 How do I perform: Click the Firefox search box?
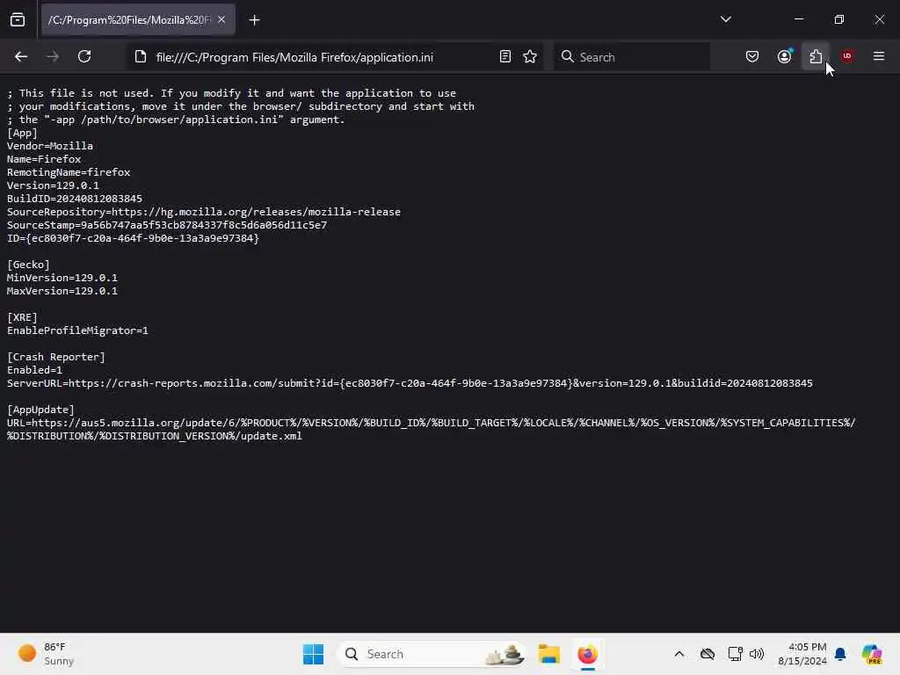(631, 57)
